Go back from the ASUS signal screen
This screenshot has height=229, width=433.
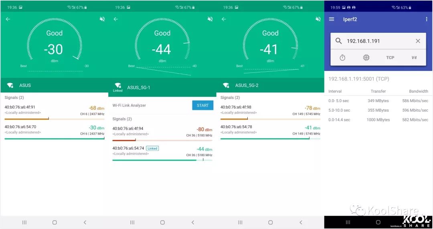pos(8,19)
